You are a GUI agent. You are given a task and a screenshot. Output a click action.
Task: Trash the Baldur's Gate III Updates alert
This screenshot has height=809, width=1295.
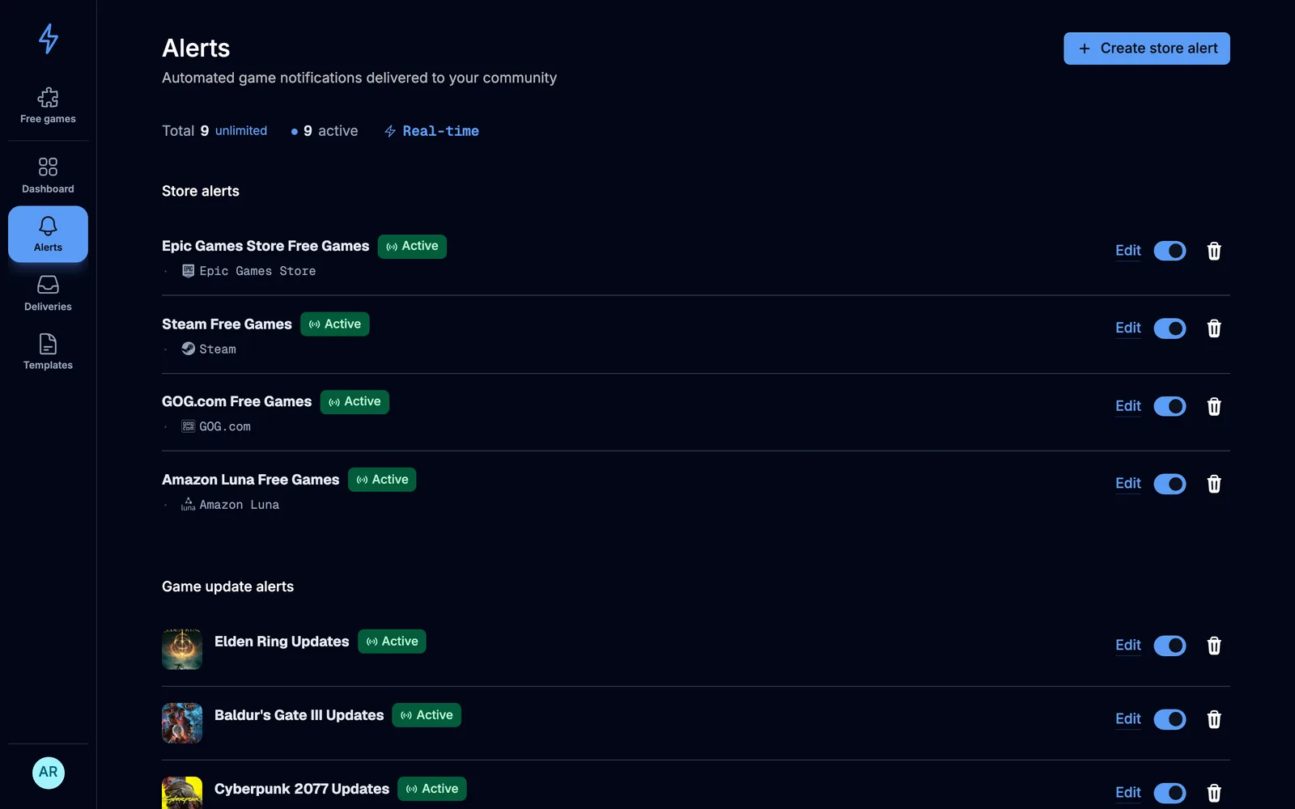pos(1214,719)
